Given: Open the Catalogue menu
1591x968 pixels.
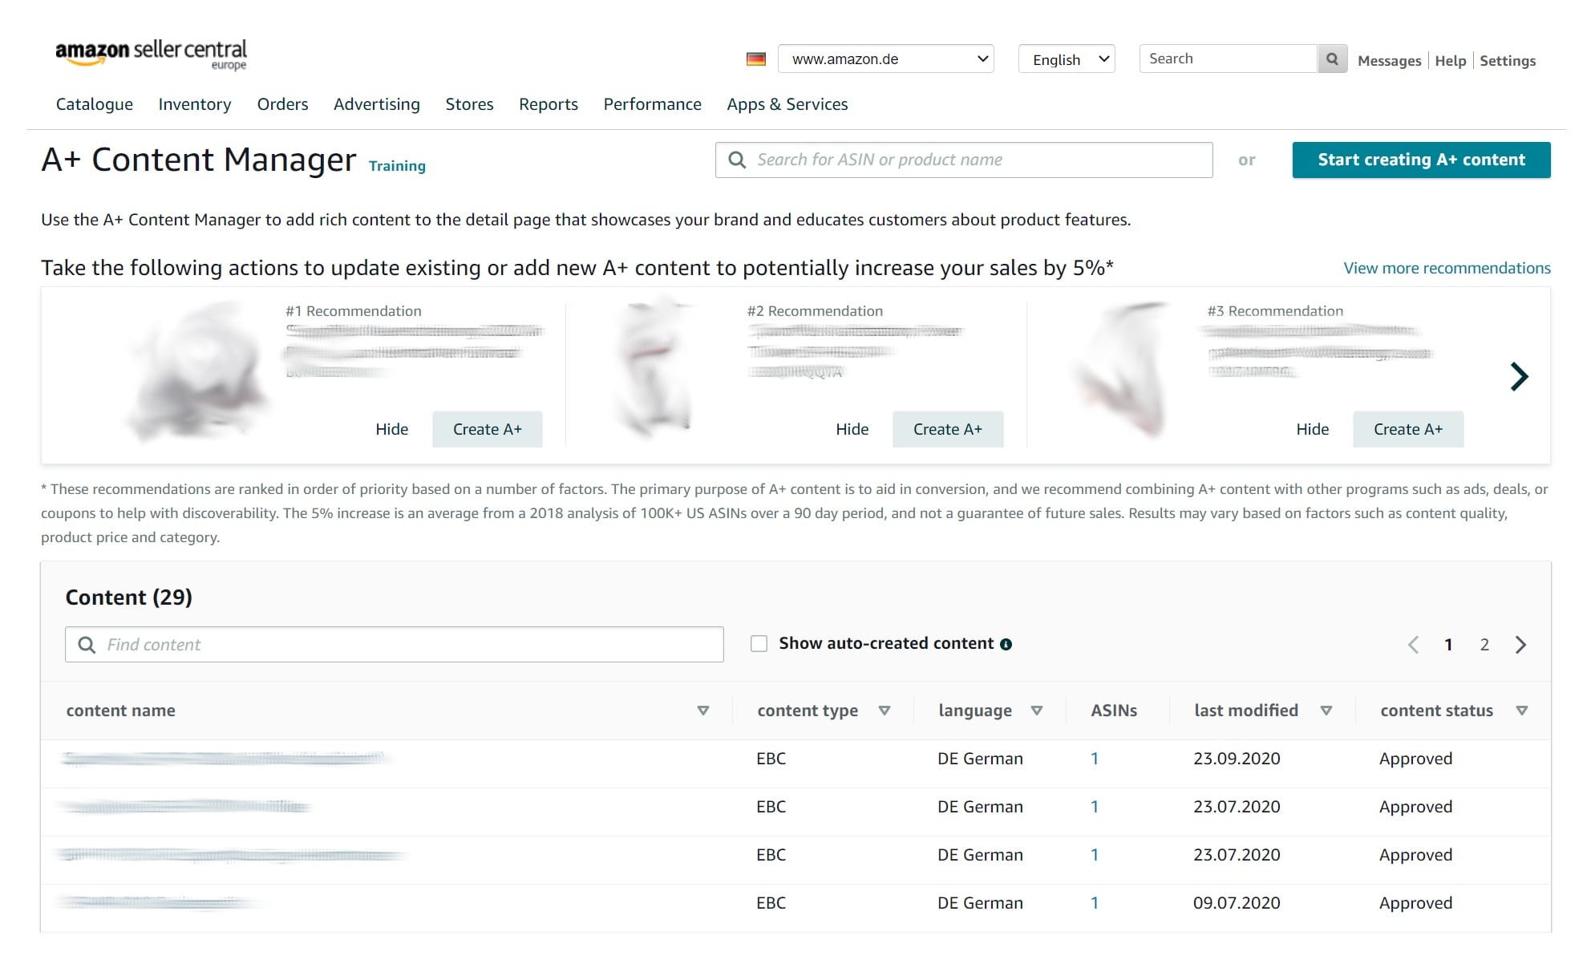Looking at the screenshot, I should (95, 104).
